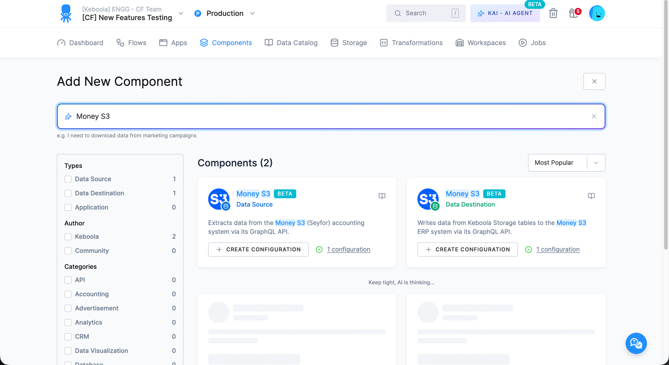Viewport: 669px width, 365px height.
Task: Open the gift box what's new icon
Action: pos(573,13)
